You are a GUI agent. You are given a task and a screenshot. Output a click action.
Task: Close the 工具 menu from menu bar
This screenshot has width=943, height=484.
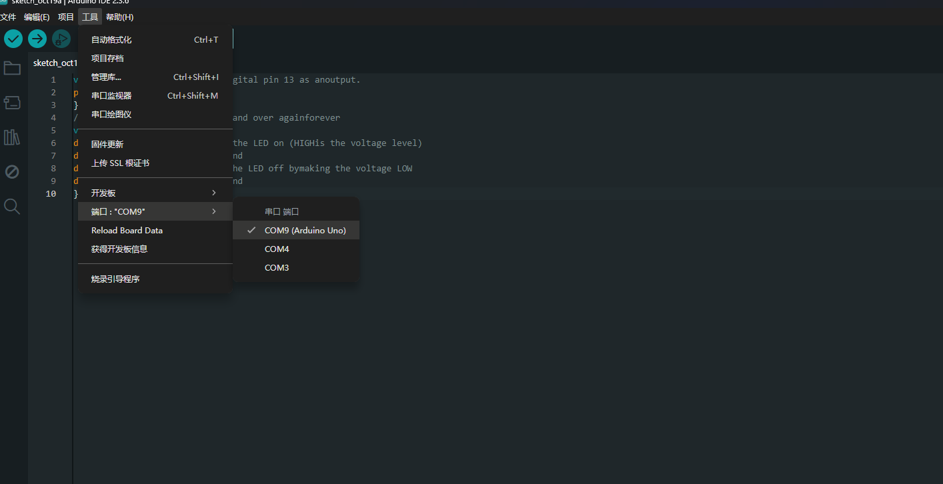(90, 17)
